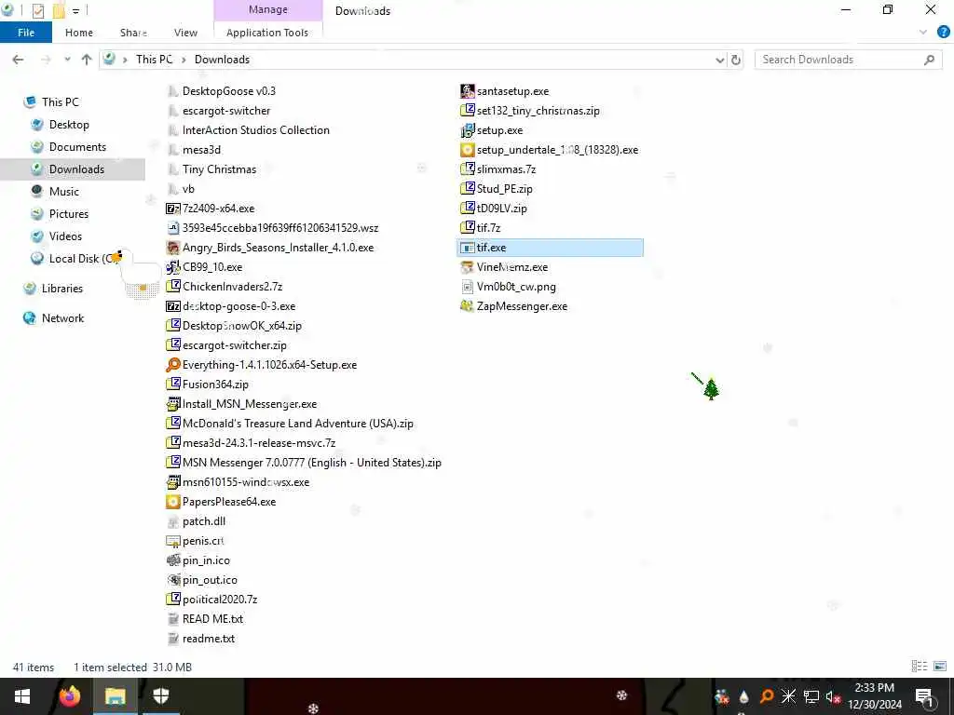Go up one folder level
Viewport: 954px width, 715px height.
87,60
